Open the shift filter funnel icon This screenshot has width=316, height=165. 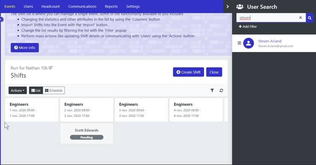point(212,91)
